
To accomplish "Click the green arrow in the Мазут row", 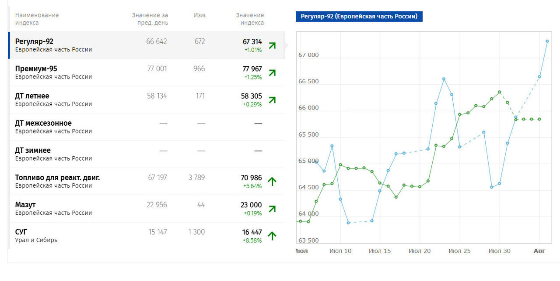I will 272,209.
